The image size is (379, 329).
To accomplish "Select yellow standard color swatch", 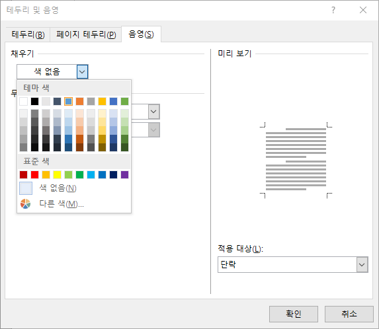I will click(x=57, y=174).
